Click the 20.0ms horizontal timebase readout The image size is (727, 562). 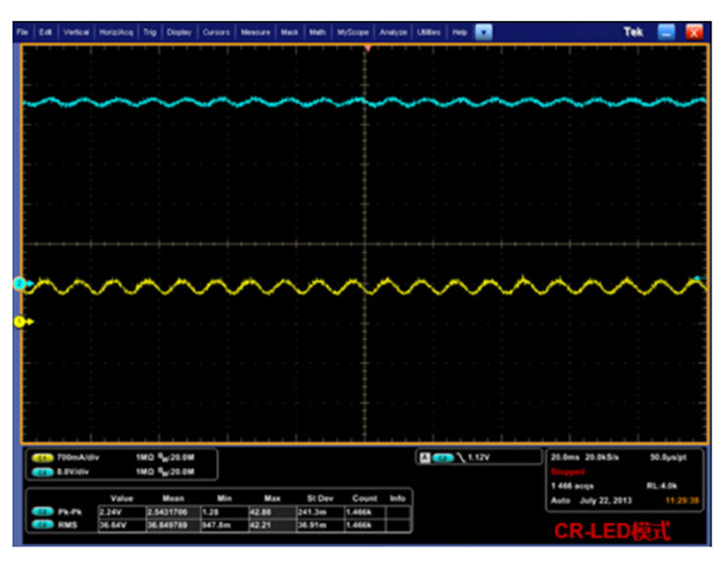pyautogui.click(x=562, y=456)
